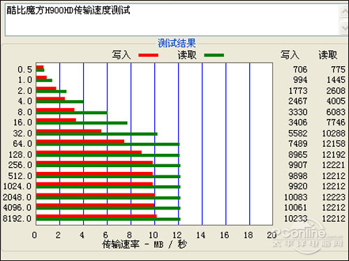Viewport: 349px width, 261px height.
Task: Click write value 1773
Action: (x=298, y=90)
